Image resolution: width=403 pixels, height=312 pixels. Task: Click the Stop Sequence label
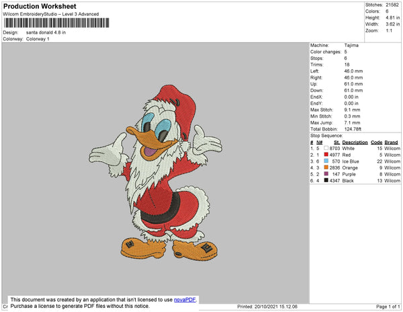[x=326, y=135]
